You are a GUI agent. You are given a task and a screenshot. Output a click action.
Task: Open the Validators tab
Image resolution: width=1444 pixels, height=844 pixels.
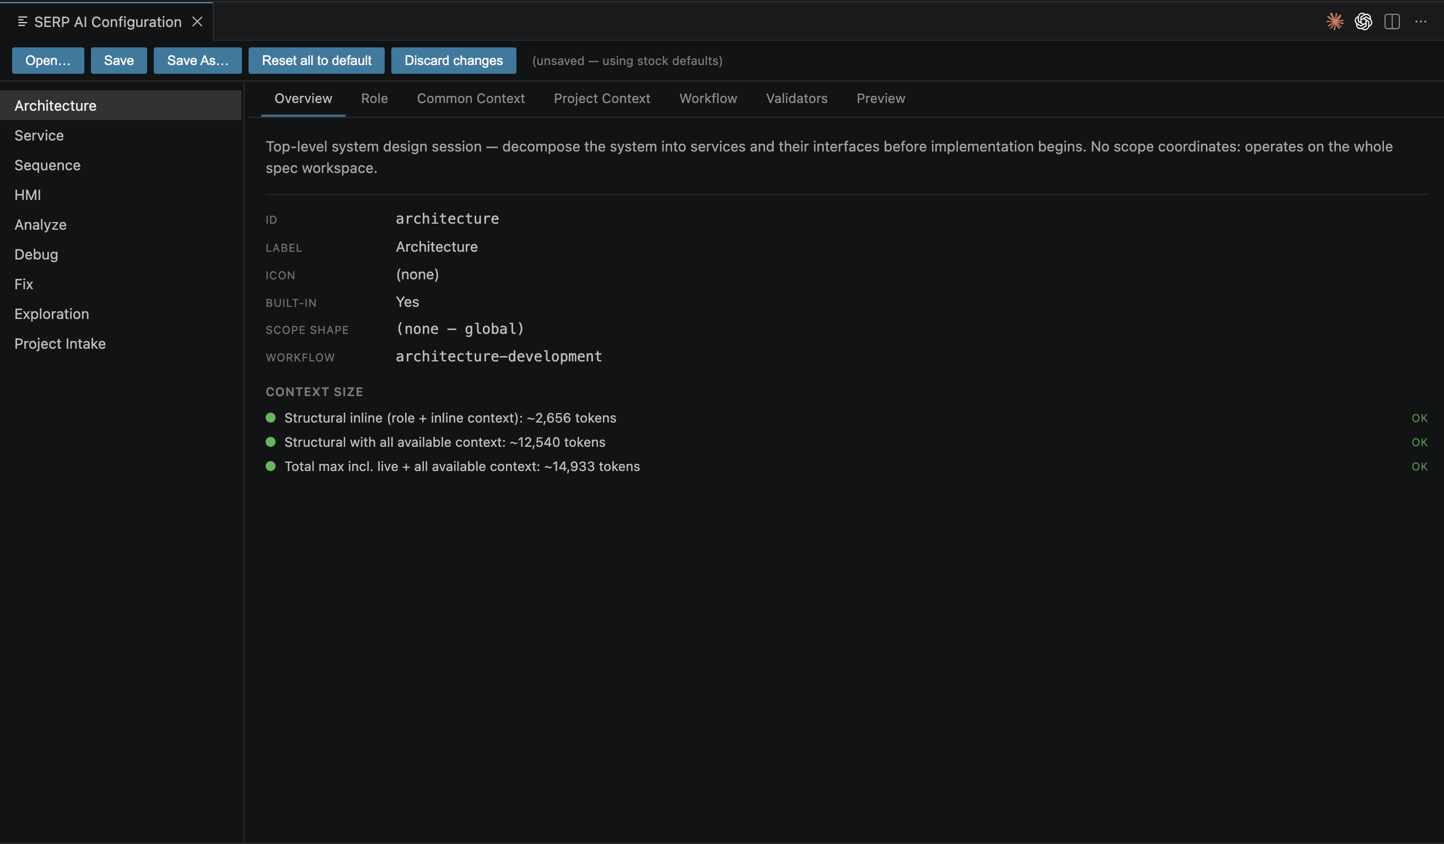click(796, 99)
